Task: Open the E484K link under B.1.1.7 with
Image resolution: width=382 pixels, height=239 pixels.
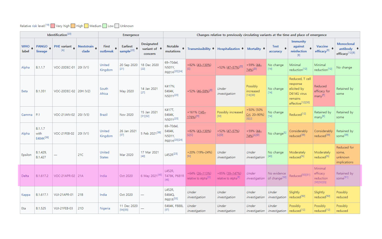Action: (x=40, y=139)
